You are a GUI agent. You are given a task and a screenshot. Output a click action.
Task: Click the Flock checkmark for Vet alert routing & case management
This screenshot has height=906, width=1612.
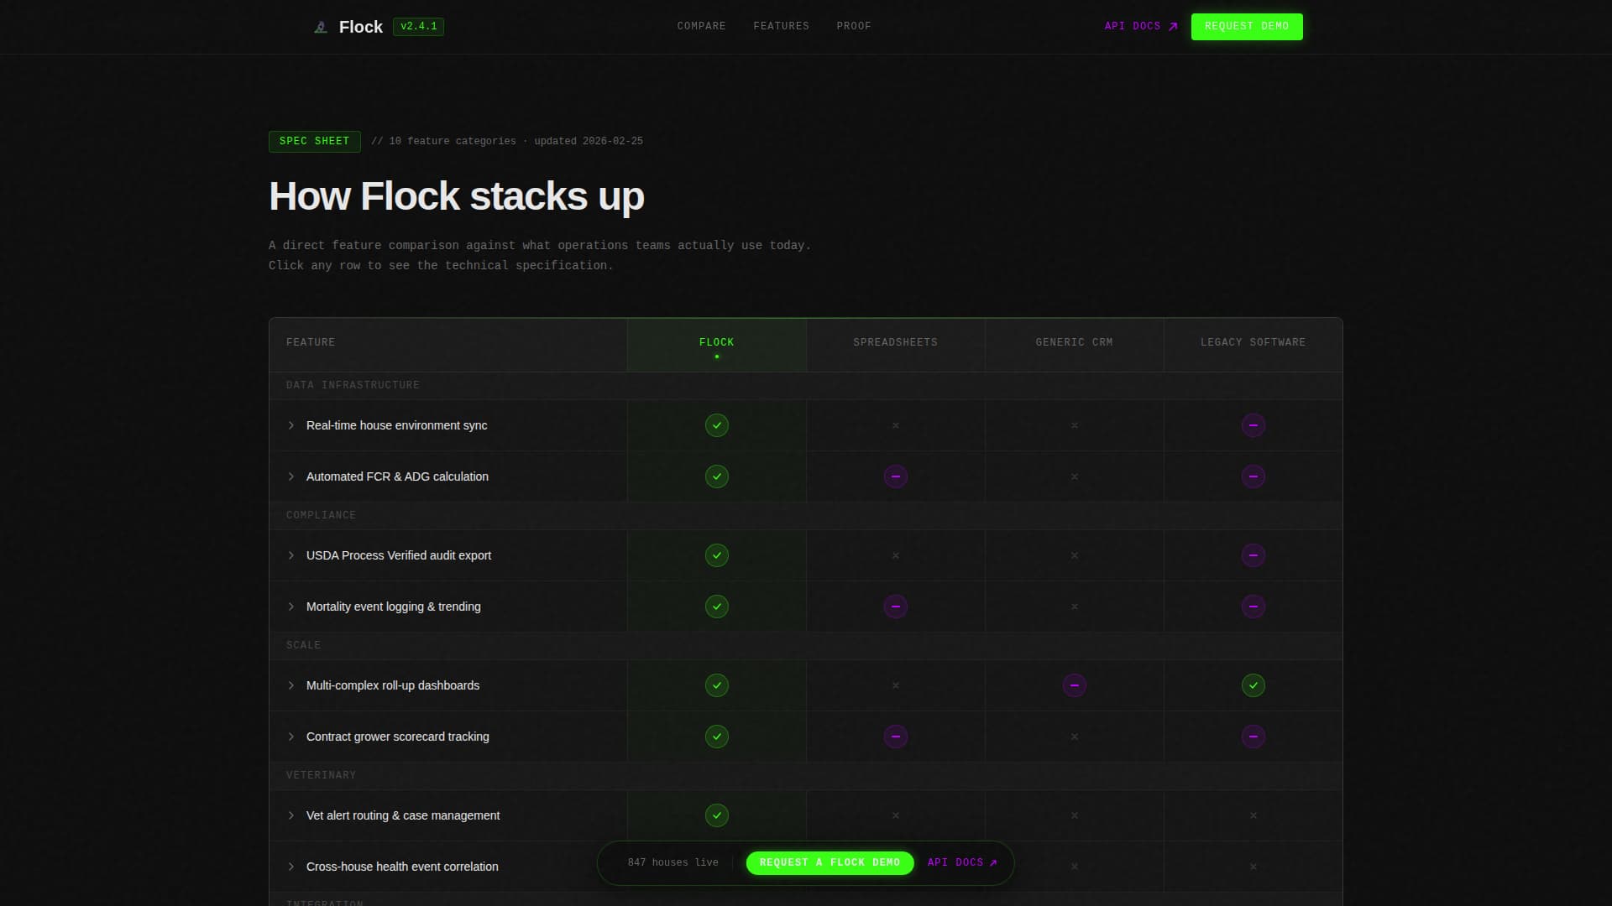(716, 815)
